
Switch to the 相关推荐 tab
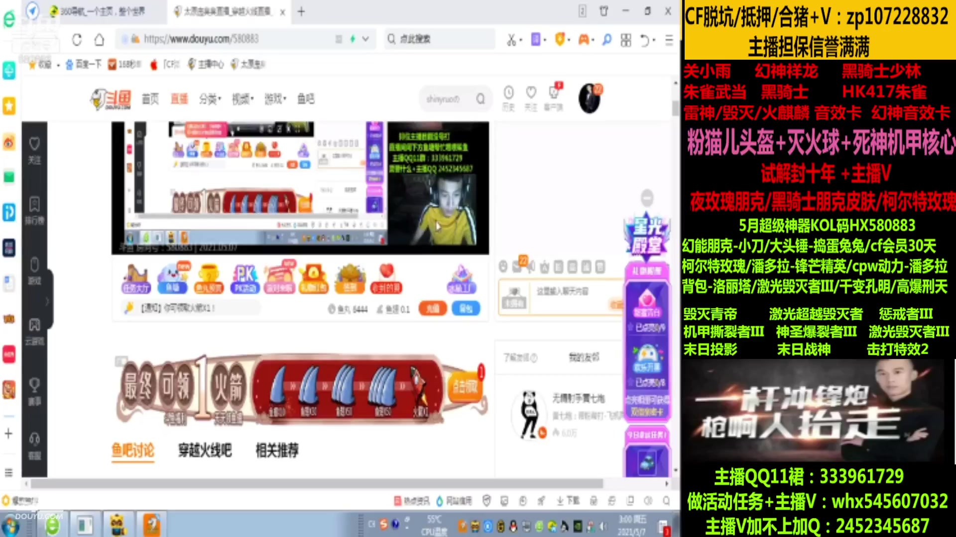coord(277,450)
